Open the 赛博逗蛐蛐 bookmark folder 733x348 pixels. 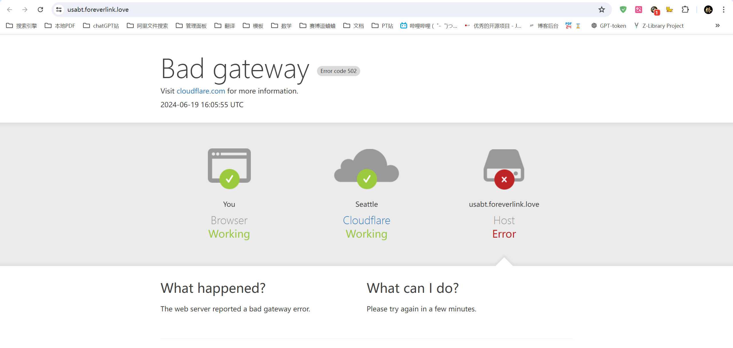[318, 26]
